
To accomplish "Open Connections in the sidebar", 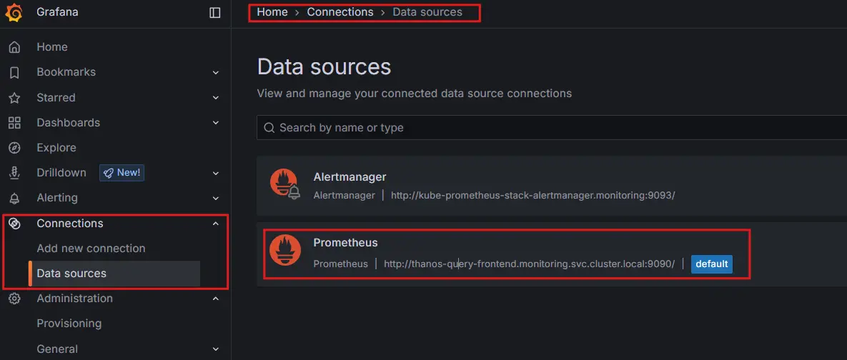I will (69, 224).
